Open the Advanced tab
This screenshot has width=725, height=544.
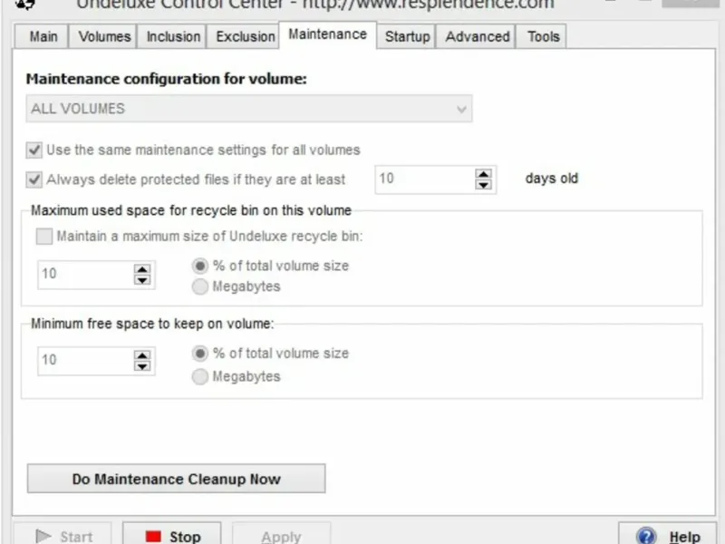pyautogui.click(x=477, y=37)
